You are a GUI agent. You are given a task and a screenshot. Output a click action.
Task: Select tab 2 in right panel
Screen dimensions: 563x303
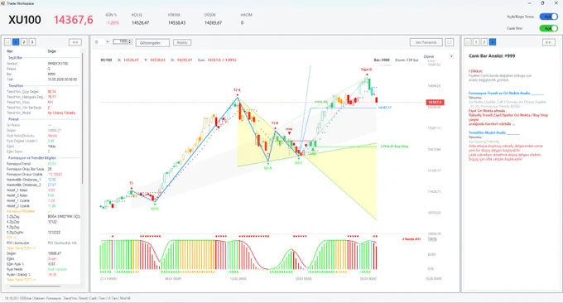(484, 42)
